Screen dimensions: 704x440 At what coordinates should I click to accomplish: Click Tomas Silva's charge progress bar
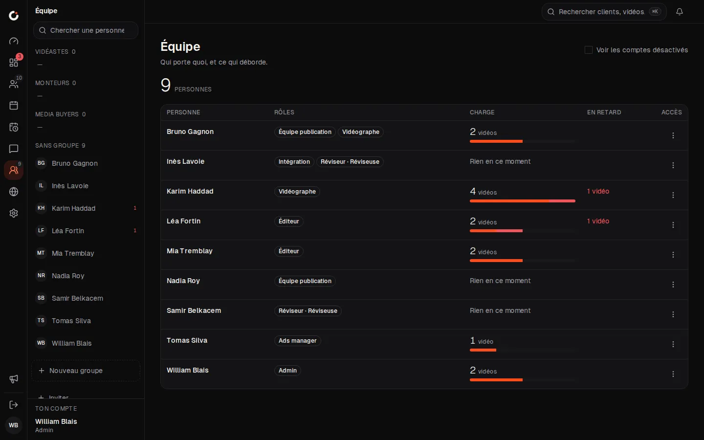[522, 350]
